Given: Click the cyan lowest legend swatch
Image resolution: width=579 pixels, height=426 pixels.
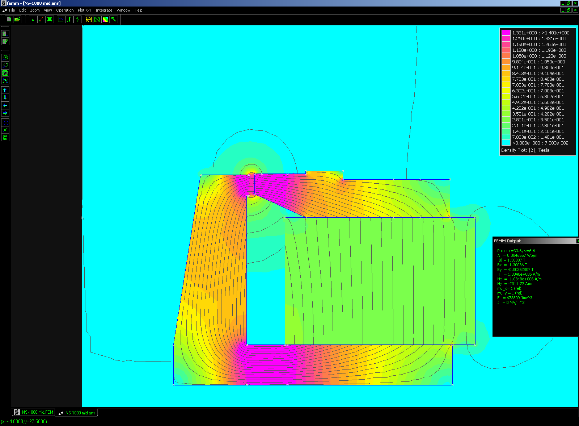Looking at the screenshot, I should tap(506, 143).
